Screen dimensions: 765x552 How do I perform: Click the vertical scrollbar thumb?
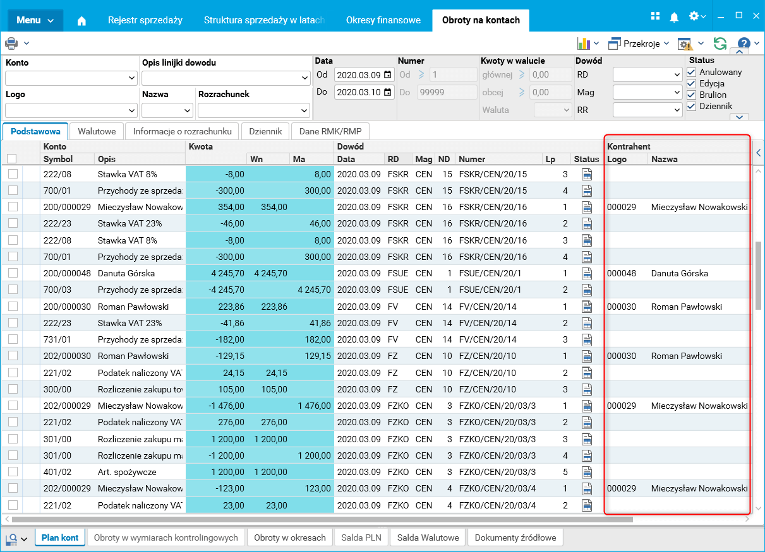coord(758,274)
